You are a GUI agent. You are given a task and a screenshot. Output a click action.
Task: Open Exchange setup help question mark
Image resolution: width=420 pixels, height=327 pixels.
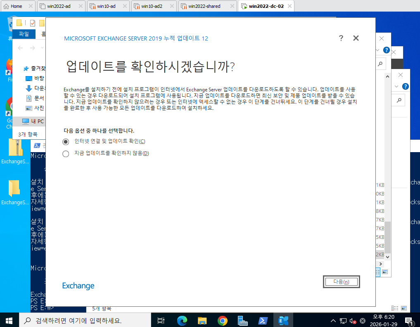pos(341,38)
